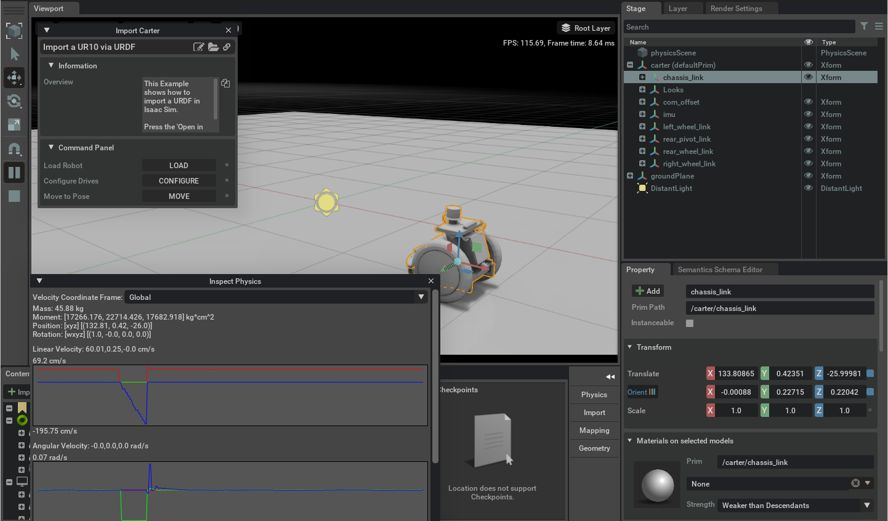
Task: Activate the Rotate tool
Action: [14, 101]
